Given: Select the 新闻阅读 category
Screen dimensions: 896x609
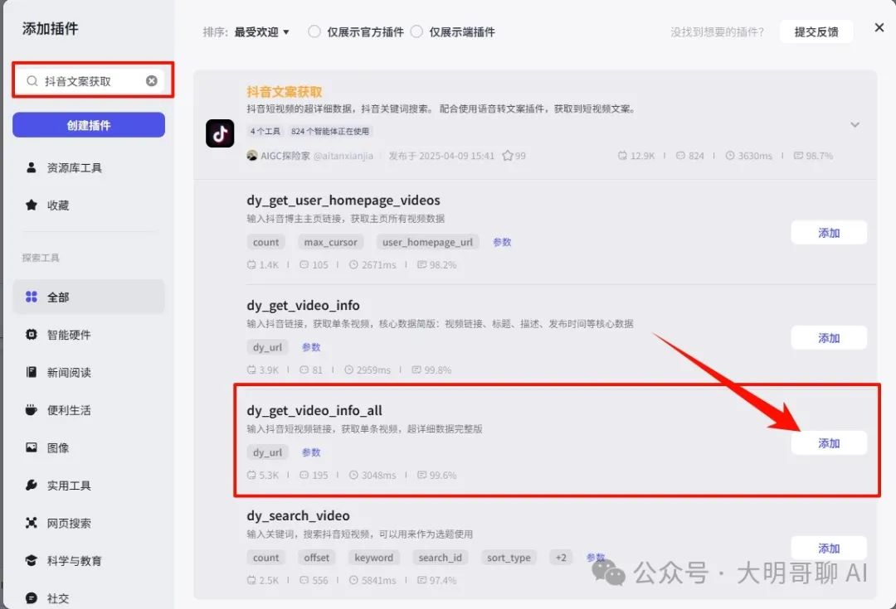Looking at the screenshot, I should [x=89, y=372].
